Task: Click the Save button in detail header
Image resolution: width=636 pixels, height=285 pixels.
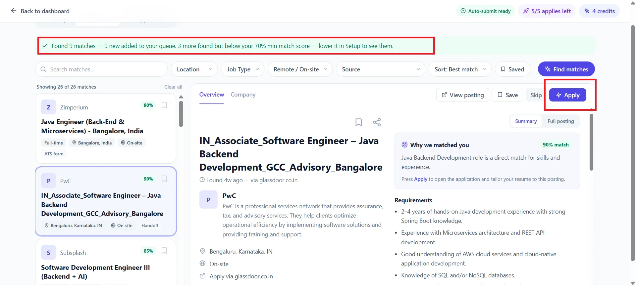Action: (x=507, y=95)
